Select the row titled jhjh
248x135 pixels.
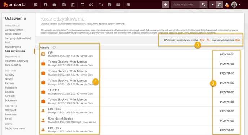[50, 52]
